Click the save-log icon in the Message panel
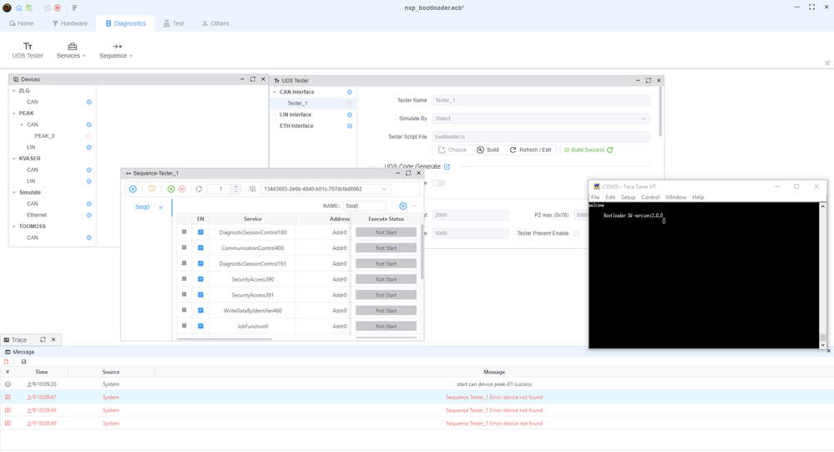834x452 pixels. click(23, 362)
